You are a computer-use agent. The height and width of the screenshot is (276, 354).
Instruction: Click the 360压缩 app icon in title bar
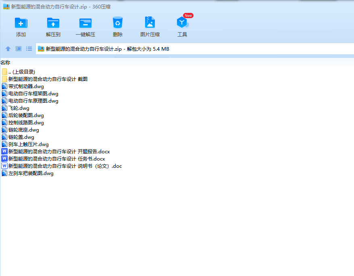click(6, 6)
